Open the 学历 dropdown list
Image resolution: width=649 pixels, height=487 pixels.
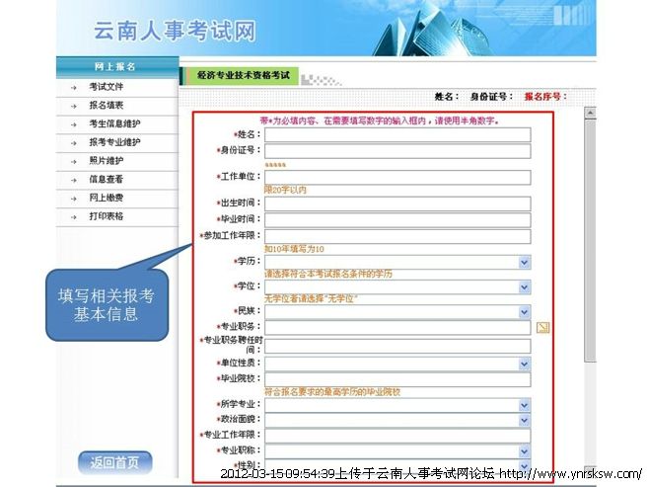[x=524, y=263]
